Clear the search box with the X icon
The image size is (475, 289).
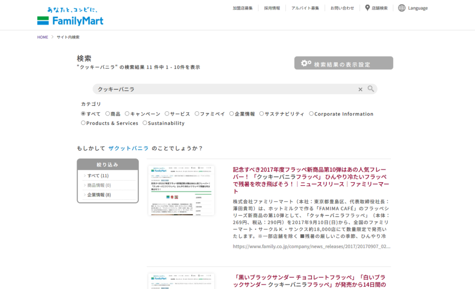click(x=360, y=90)
